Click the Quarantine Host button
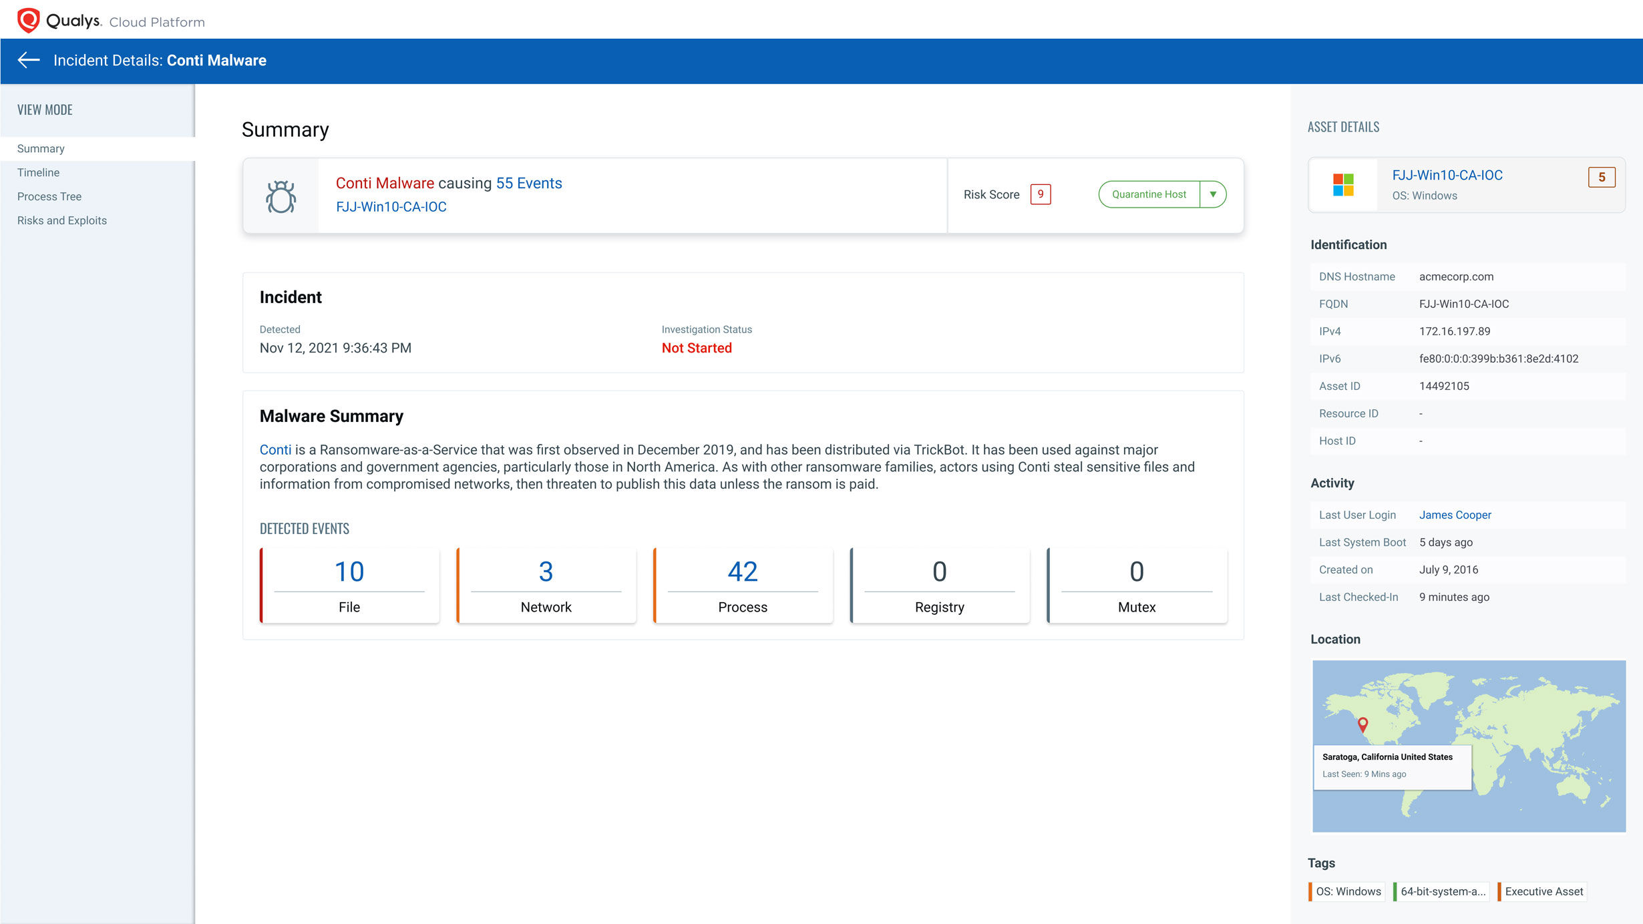1643x924 pixels. point(1149,194)
